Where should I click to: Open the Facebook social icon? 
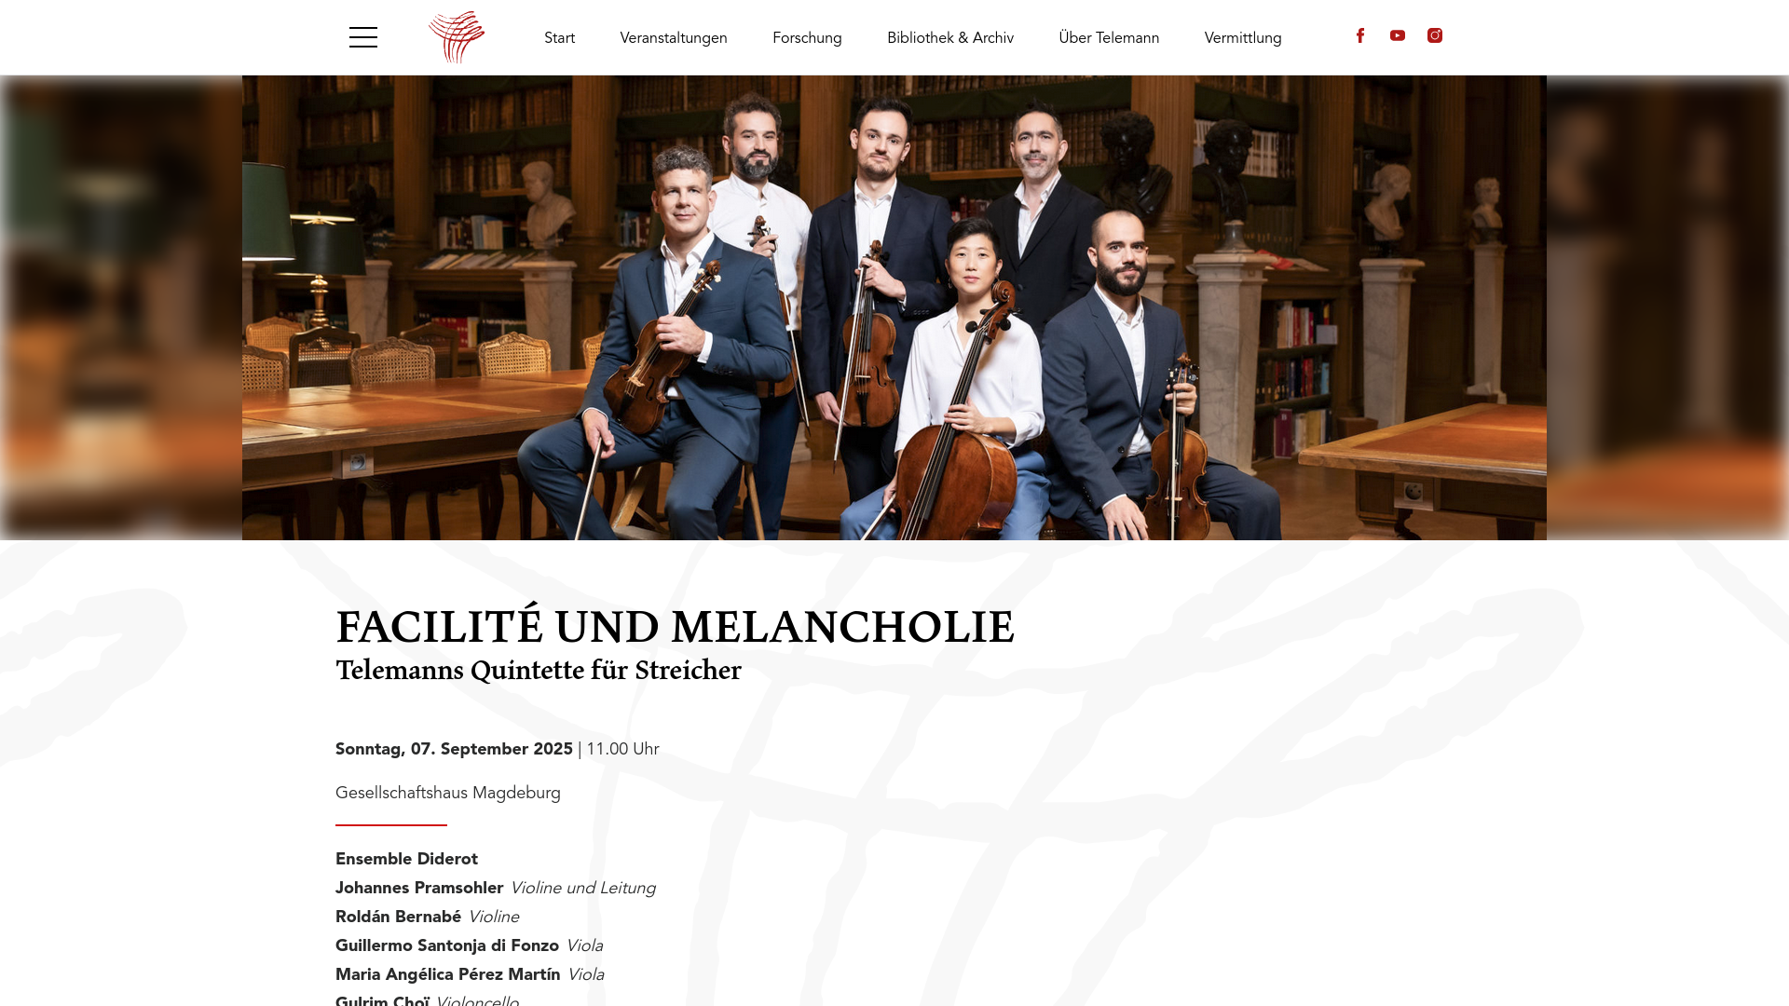pos(1360,35)
